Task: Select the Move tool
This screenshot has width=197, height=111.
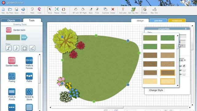Action: pos(50,10)
